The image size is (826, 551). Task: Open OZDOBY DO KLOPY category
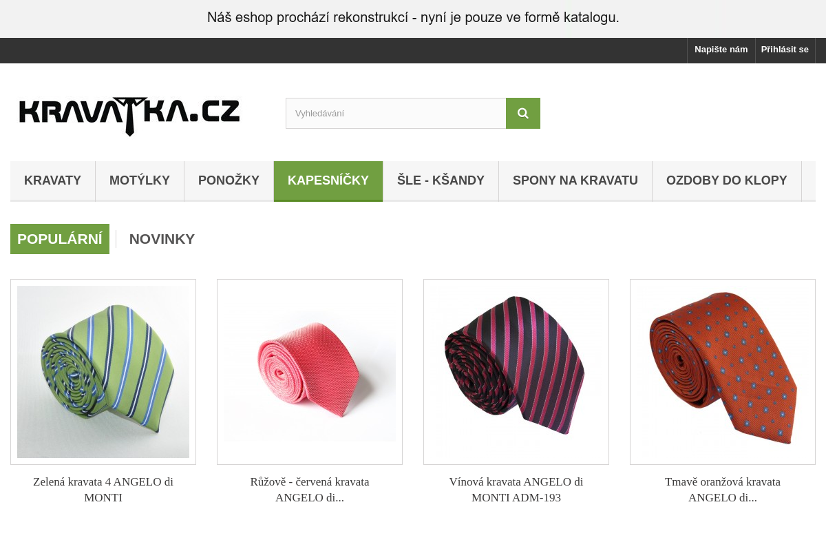click(727, 180)
